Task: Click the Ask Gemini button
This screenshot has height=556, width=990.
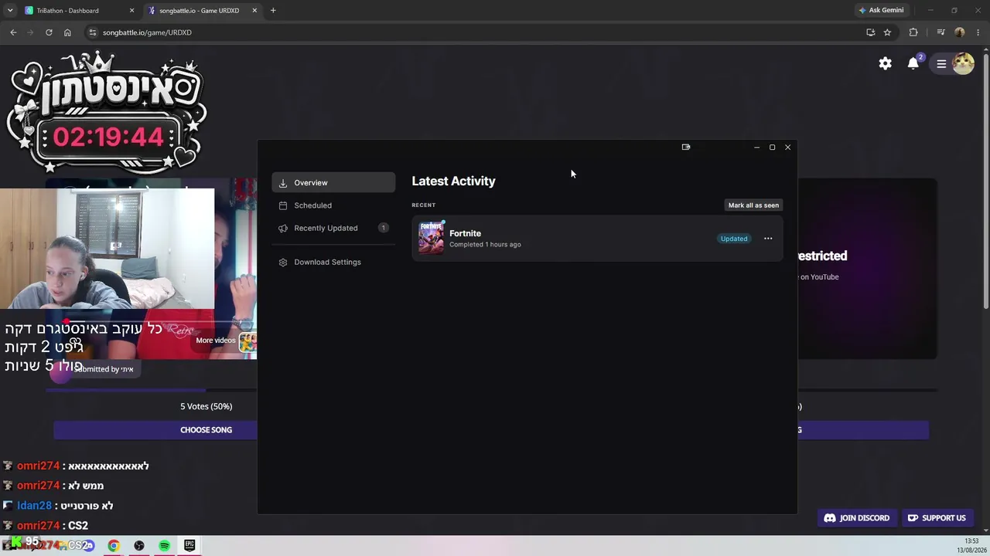Action: click(x=881, y=11)
